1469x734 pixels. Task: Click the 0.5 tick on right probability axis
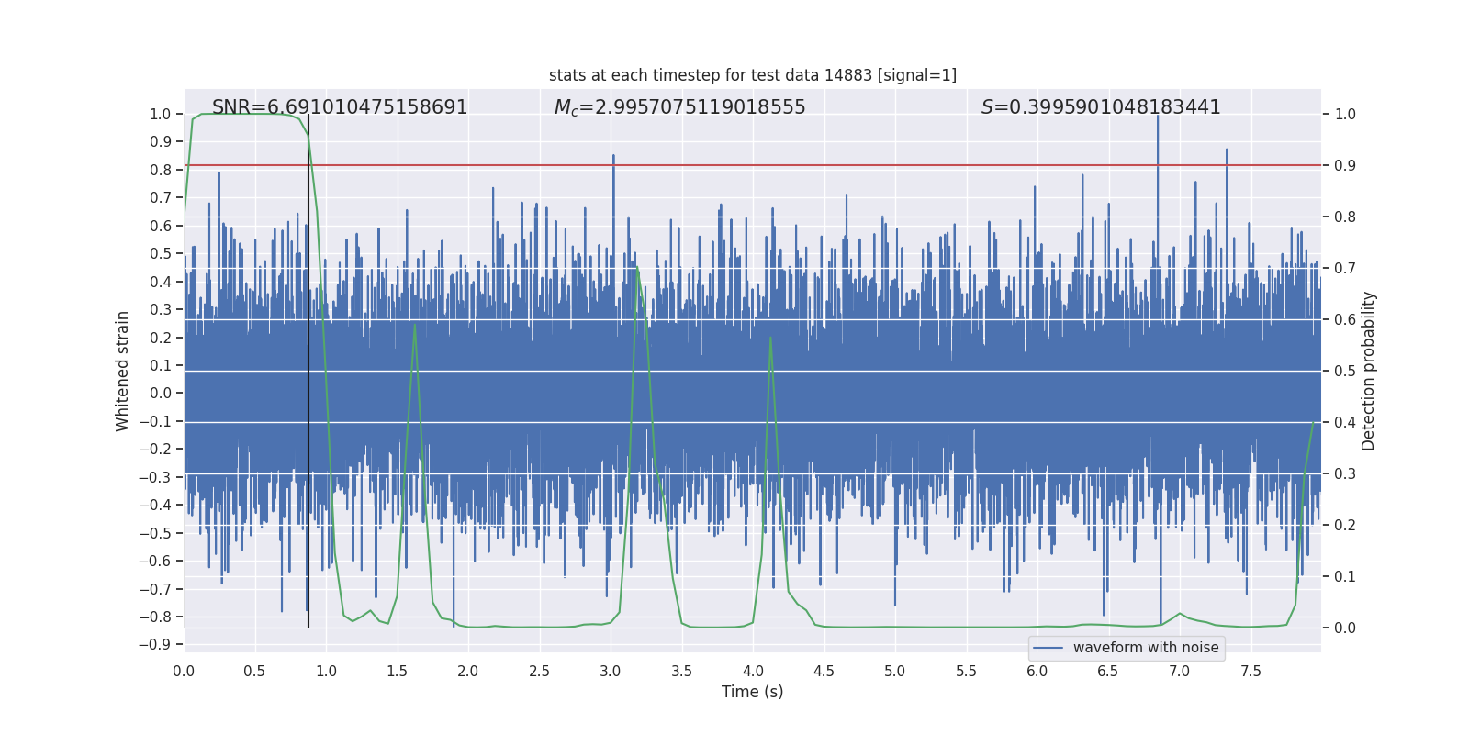pyautogui.click(x=1345, y=372)
